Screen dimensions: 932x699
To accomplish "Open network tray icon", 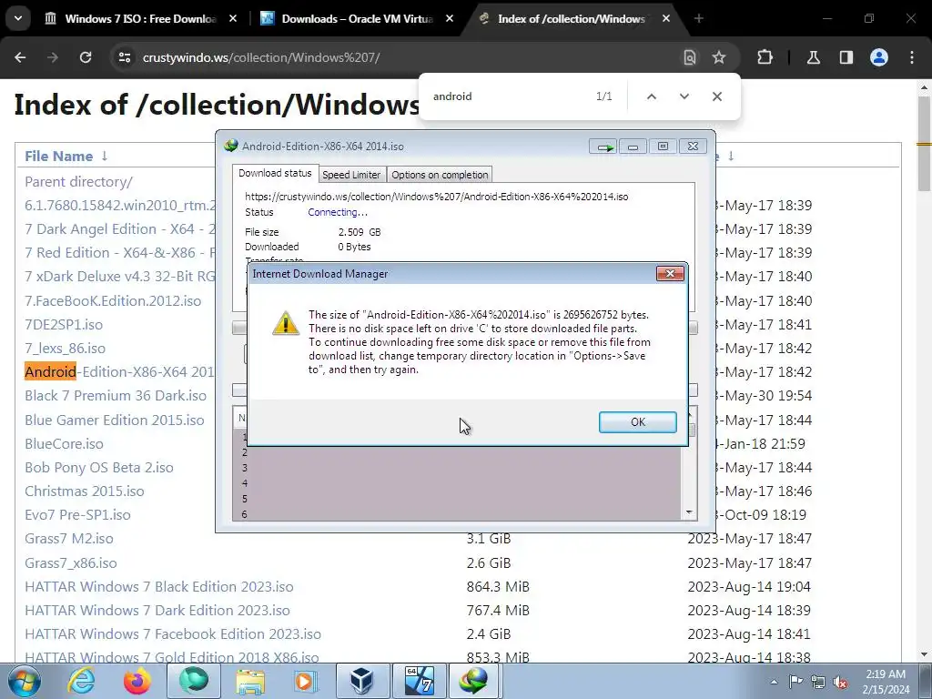I will pos(818,682).
